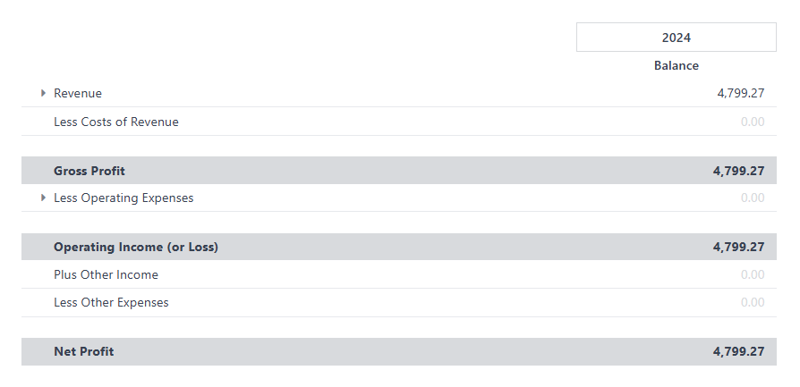Viewport: 800px width, 387px height.
Task: Select the Operating Income (or Loss) label
Action: tap(136, 247)
